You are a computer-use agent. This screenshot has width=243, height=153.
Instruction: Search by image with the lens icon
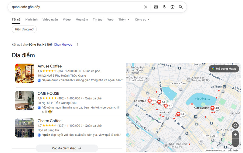pyautogui.click(x=172, y=7)
